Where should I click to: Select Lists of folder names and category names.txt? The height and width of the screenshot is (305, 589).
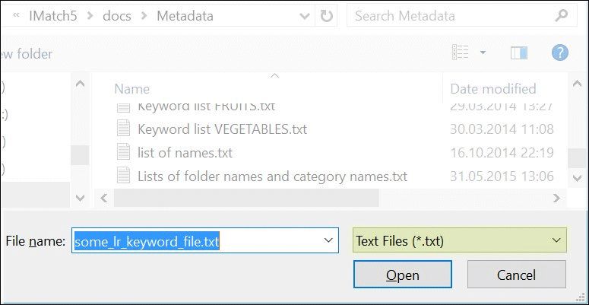tap(272, 176)
